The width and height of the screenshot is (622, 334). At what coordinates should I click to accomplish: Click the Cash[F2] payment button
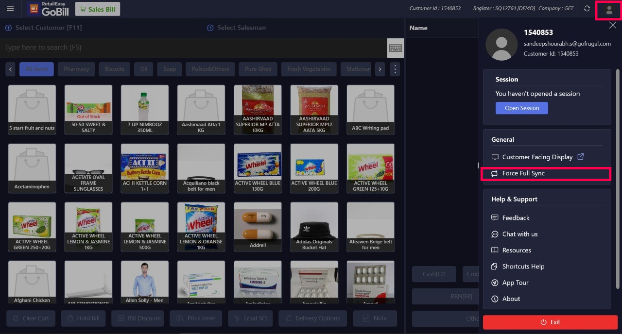[x=434, y=274]
